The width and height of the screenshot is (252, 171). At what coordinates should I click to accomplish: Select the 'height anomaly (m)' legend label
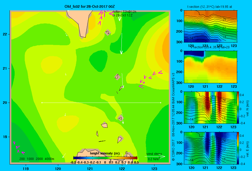[x=105, y=153]
